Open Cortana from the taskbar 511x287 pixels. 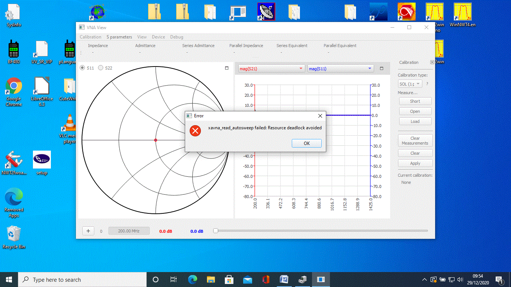[156, 280]
